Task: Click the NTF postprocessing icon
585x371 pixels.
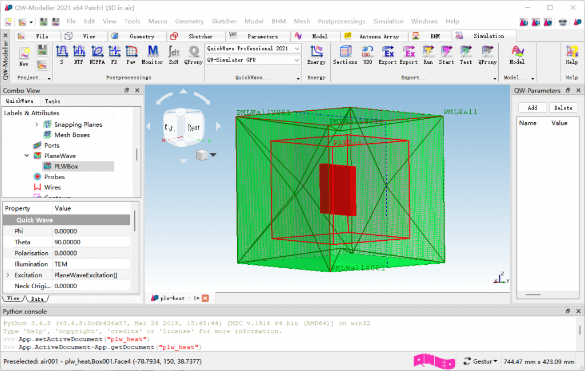Action: tap(79, 54)
